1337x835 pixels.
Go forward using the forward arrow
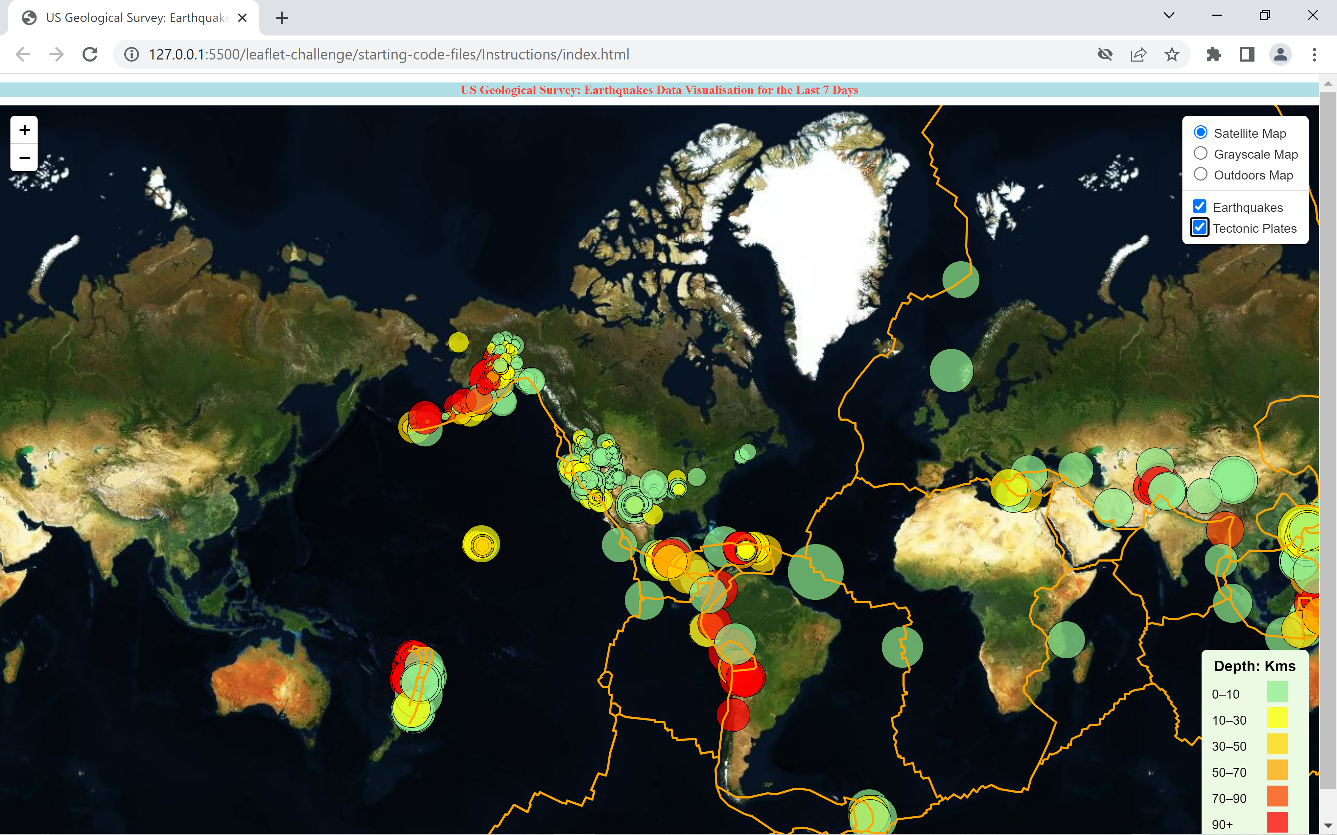56,54
